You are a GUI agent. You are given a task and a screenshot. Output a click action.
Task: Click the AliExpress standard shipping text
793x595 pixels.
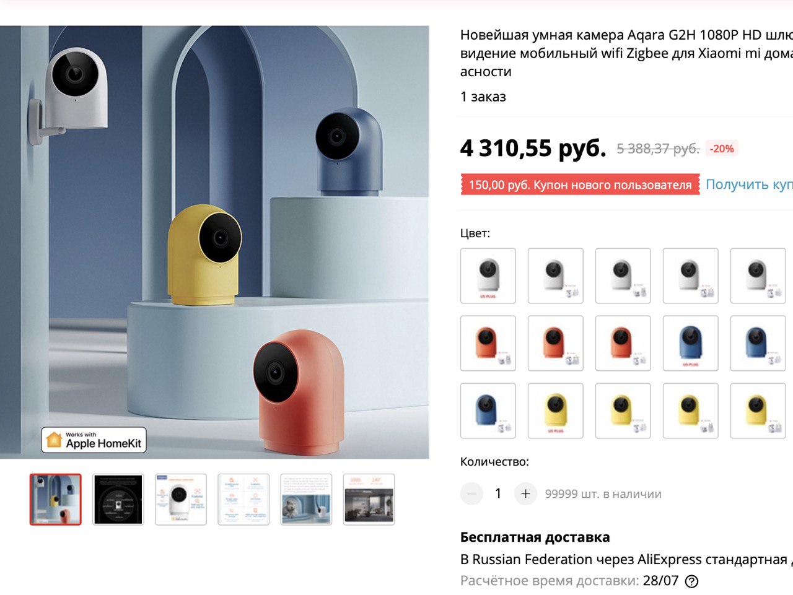[x=626, y=560]
